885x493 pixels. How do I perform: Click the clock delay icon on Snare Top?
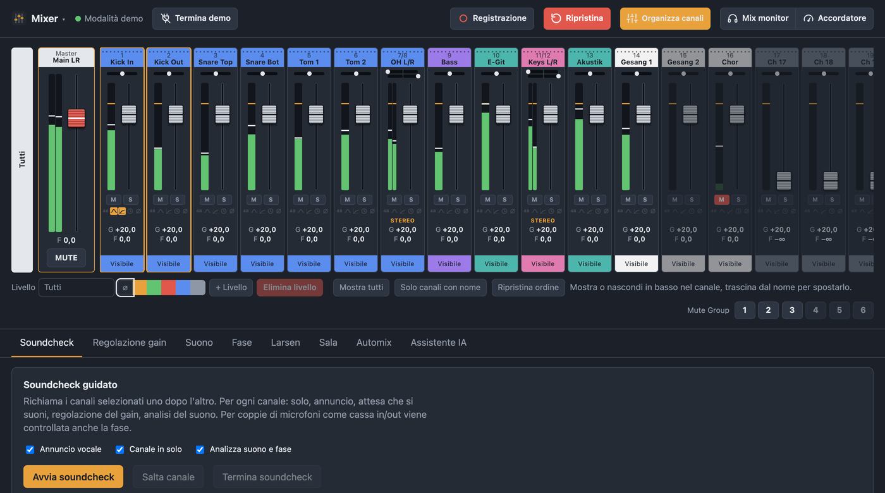coord(224,211)
